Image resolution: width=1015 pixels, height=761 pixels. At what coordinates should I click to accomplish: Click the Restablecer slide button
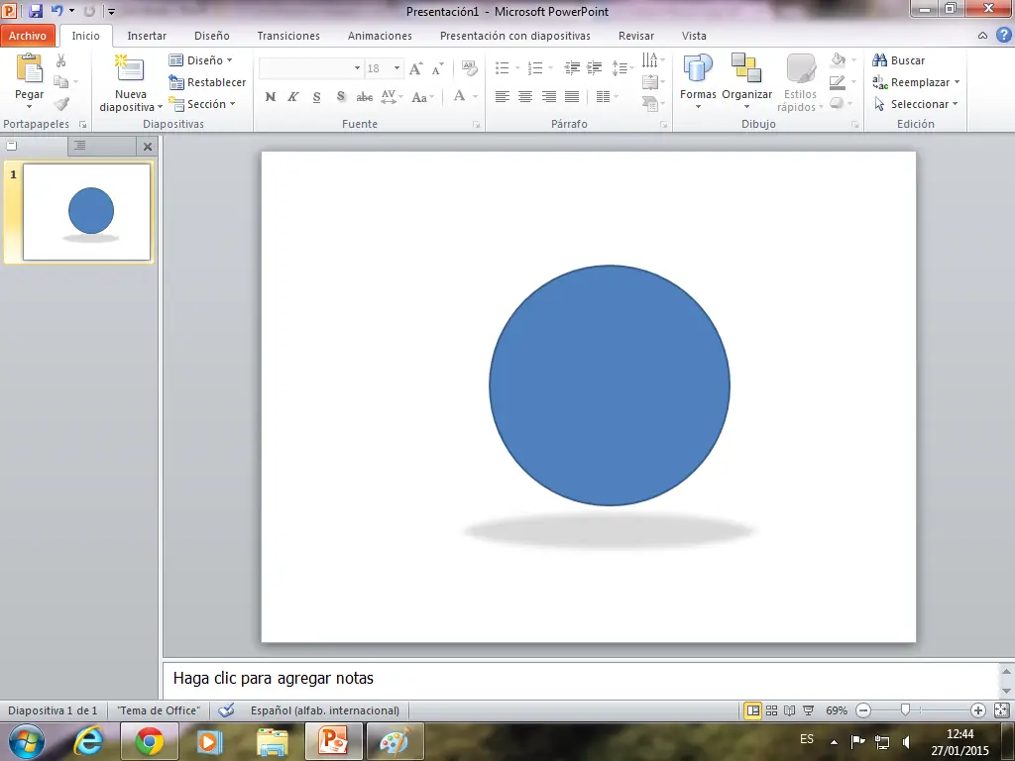[x=207, y=82]
